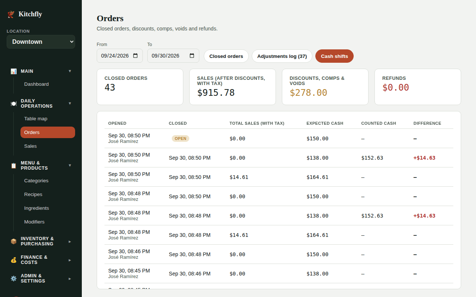Click the From date field 09/24/2026
This screenshot has height=297, width=476.
click(x=120, y=56)
